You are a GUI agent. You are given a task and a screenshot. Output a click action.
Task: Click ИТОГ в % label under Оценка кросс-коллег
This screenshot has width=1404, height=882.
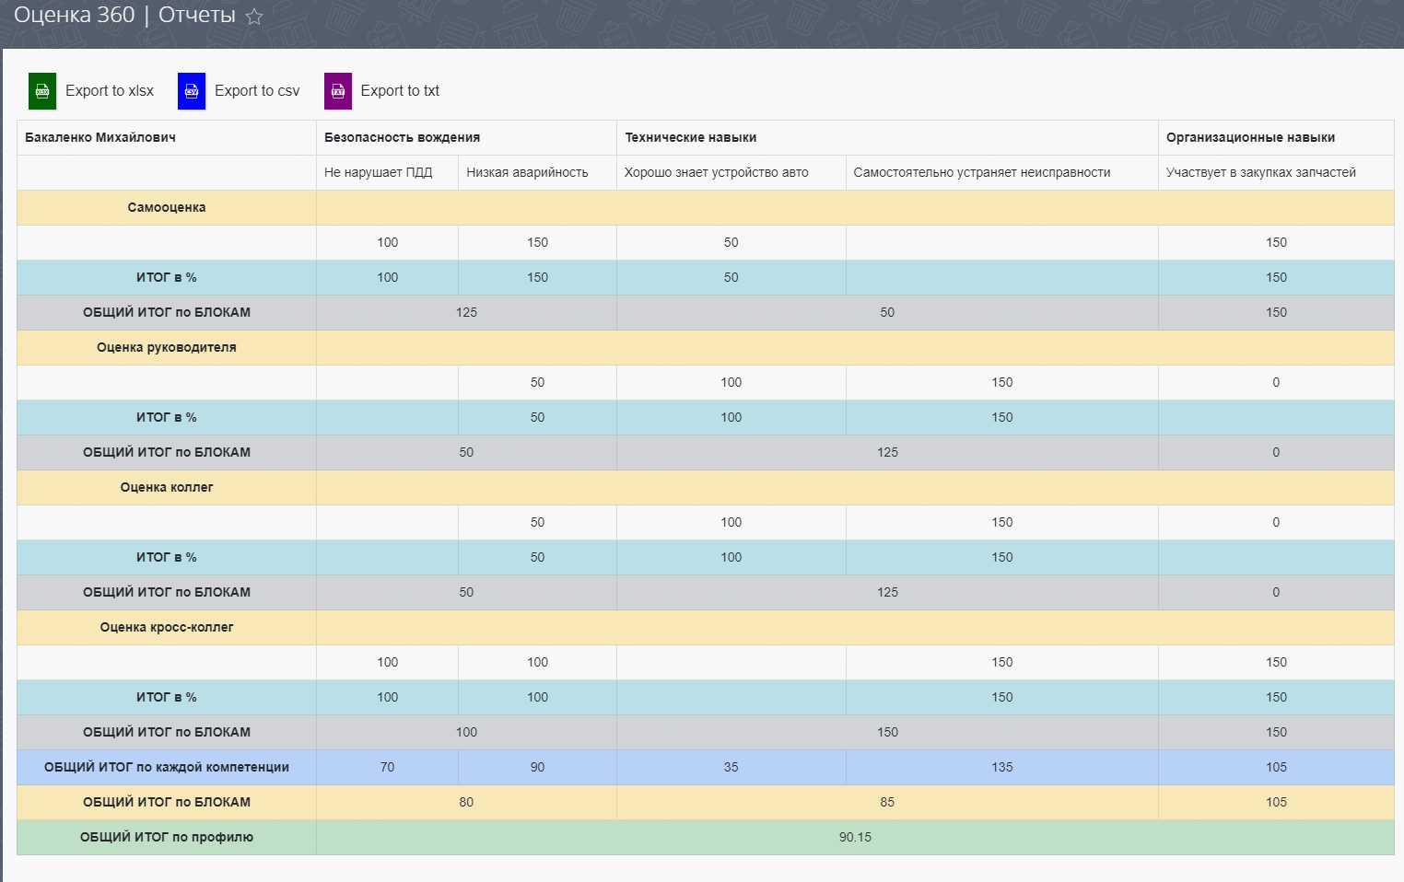pos(167,697)
